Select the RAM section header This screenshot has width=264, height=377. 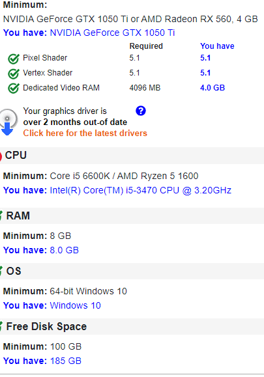pyautogui.click(x=132, y=216)
